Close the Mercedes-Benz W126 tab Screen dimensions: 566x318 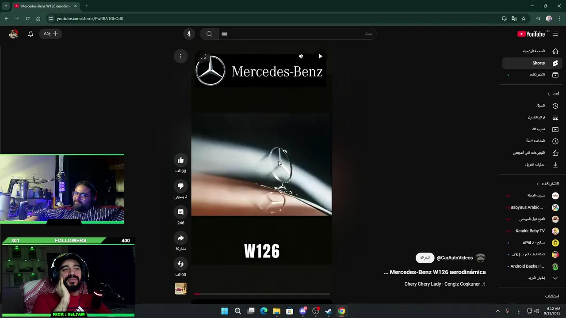coord(75,6)
